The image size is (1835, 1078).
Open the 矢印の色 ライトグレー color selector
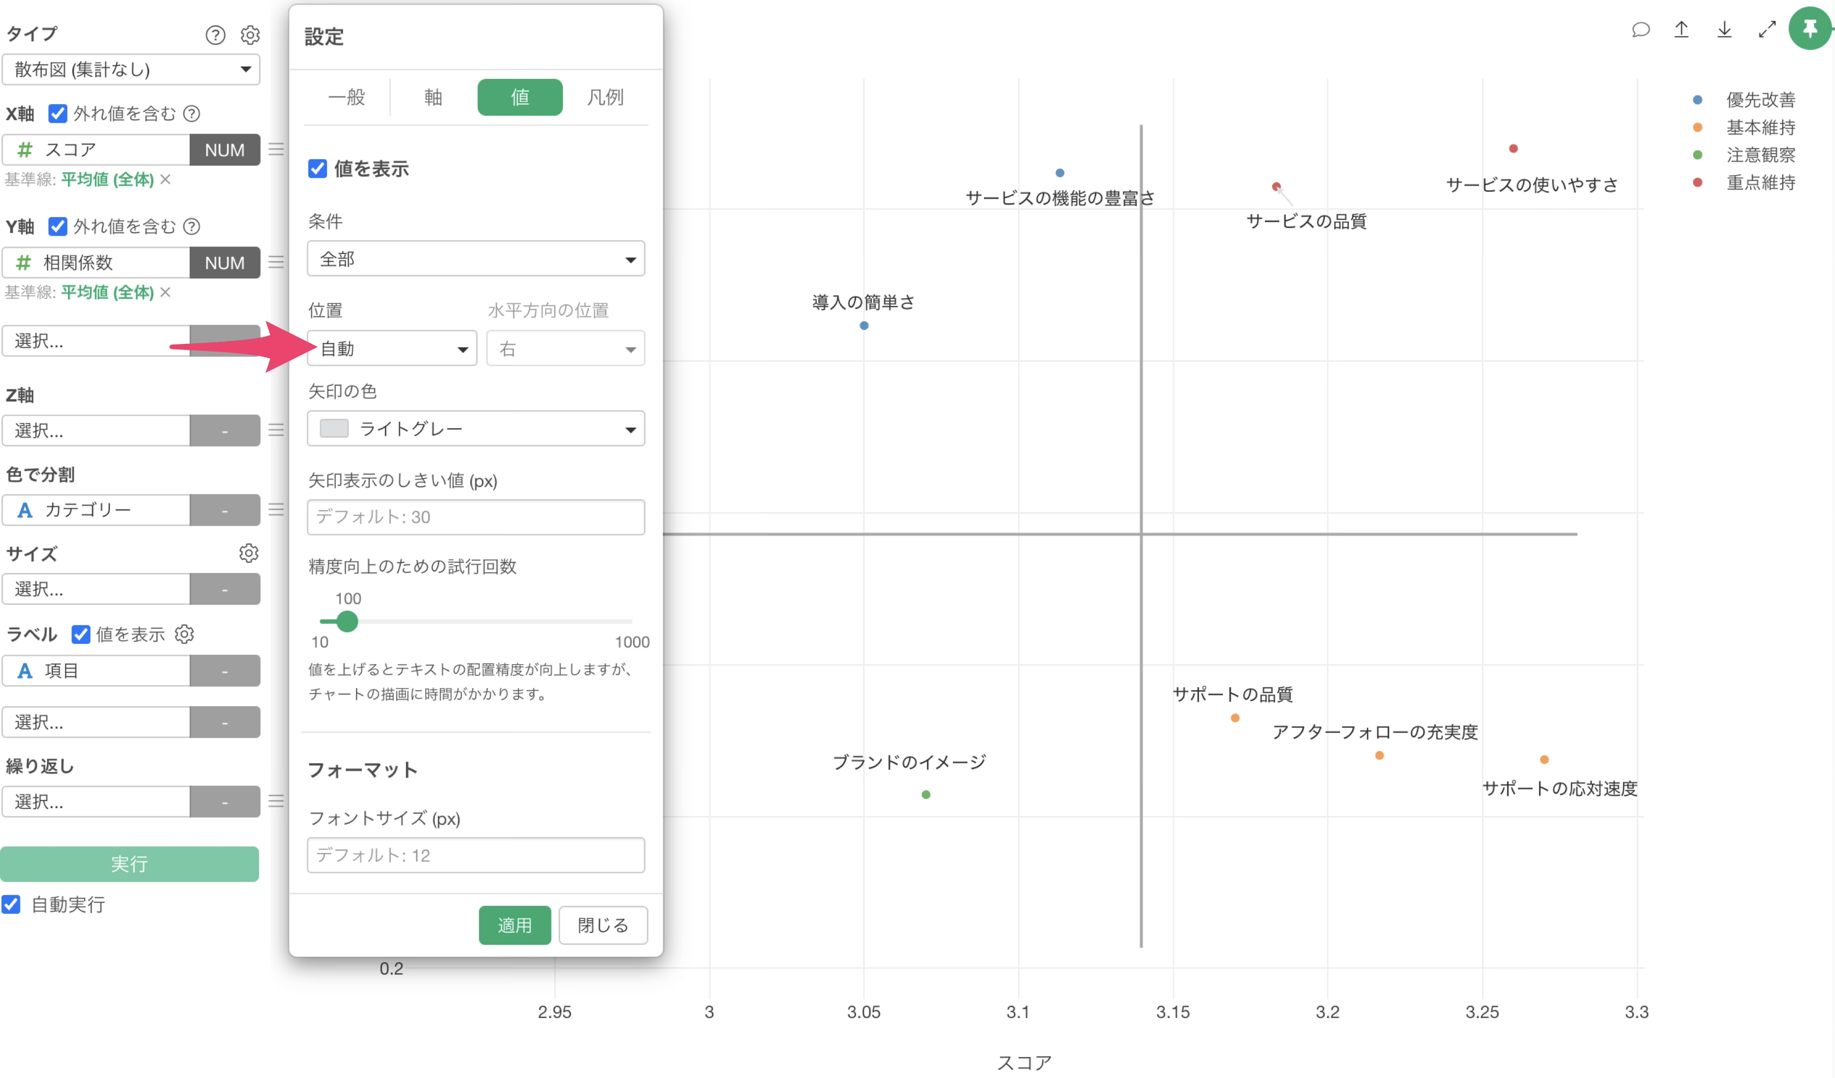(476, 429)
